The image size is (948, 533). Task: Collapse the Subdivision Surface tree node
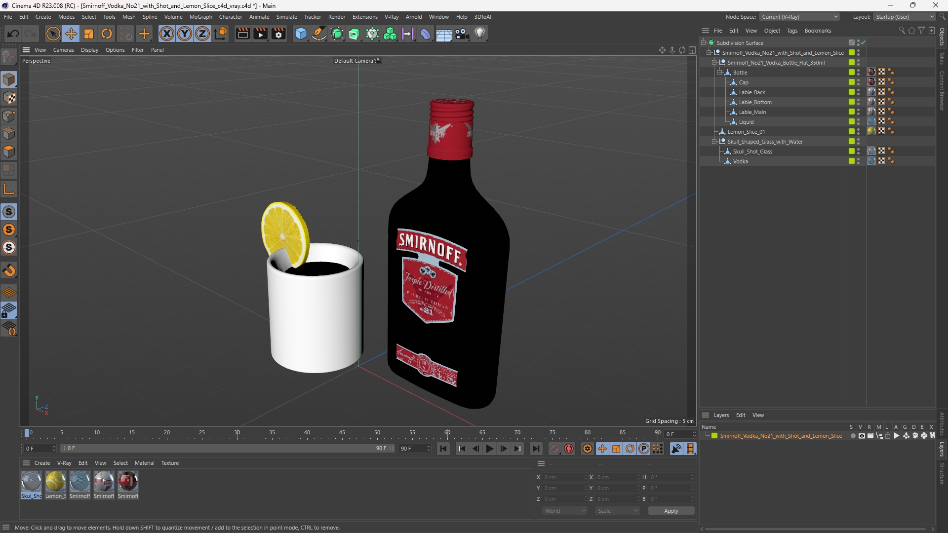click(704, 43)
